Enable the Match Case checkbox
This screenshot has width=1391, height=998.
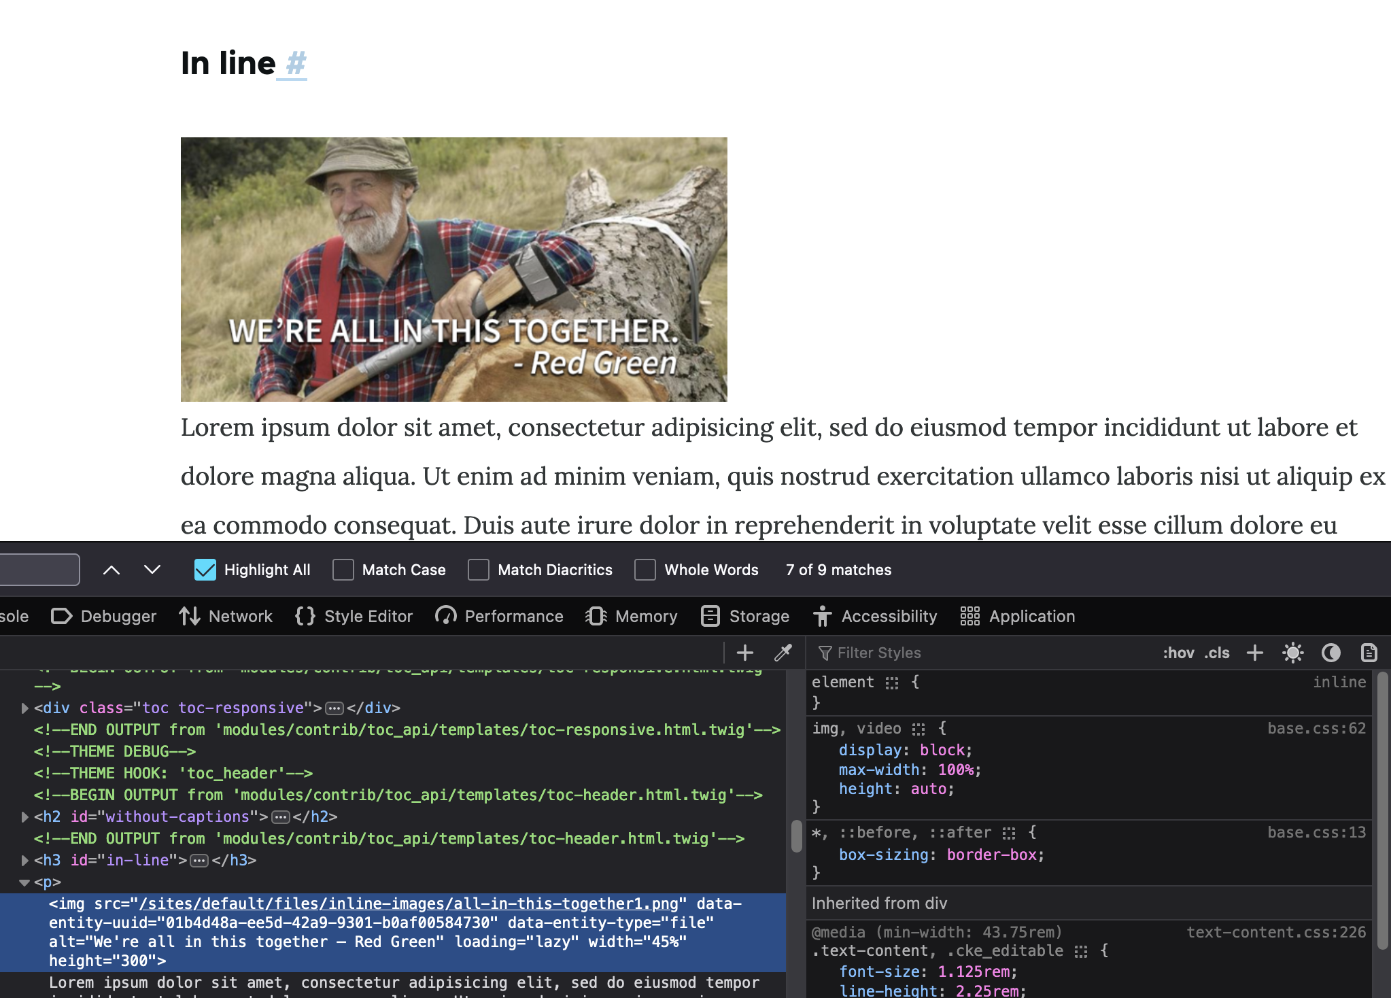[343, 570]
